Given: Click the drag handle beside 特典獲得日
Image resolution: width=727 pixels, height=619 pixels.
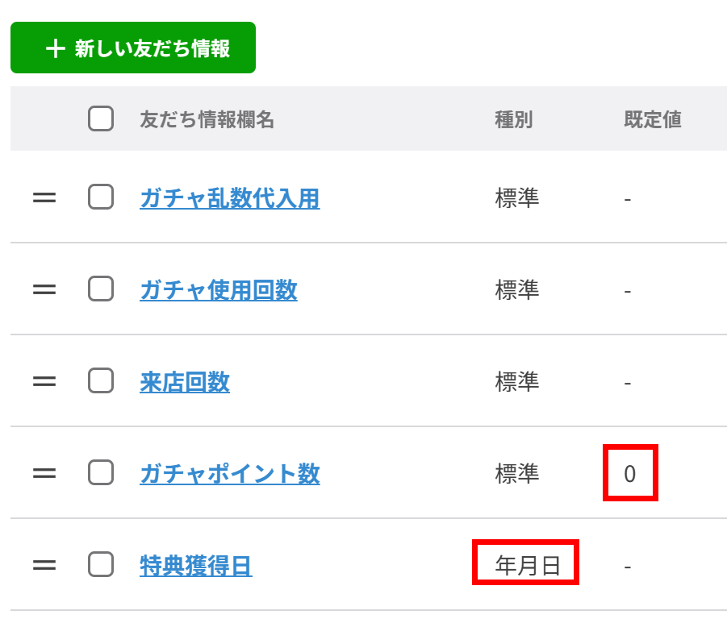Looking at the screenshot, I should (x=44, y=565).
